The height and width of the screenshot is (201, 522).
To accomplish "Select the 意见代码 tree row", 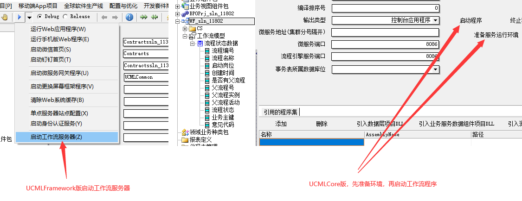I will point(223,125).
